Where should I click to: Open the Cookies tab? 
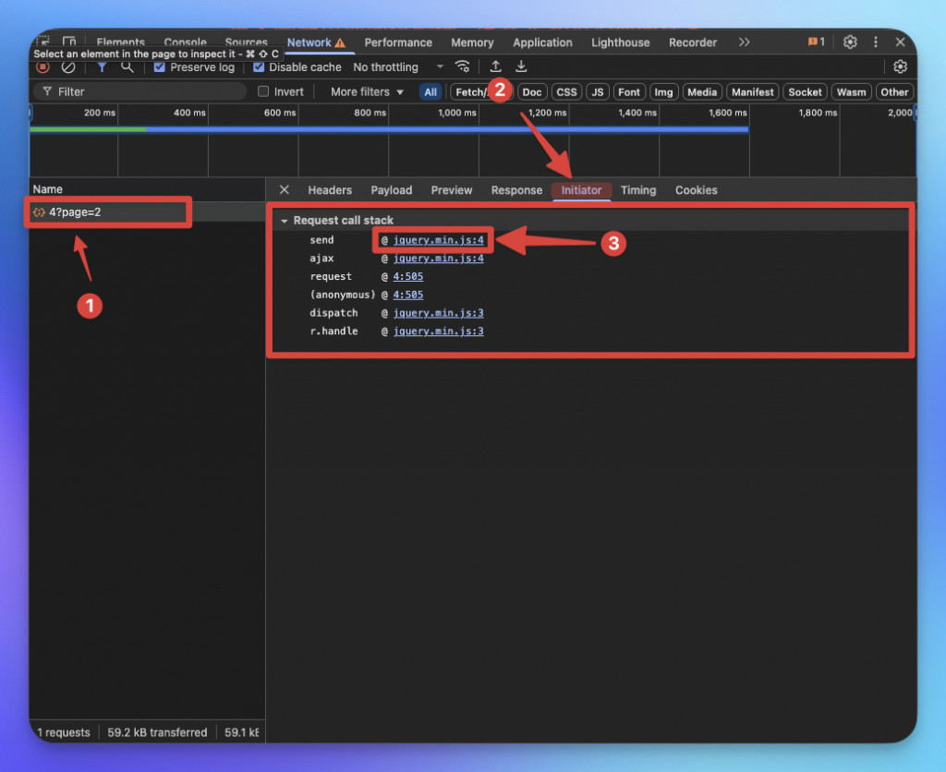697,190
